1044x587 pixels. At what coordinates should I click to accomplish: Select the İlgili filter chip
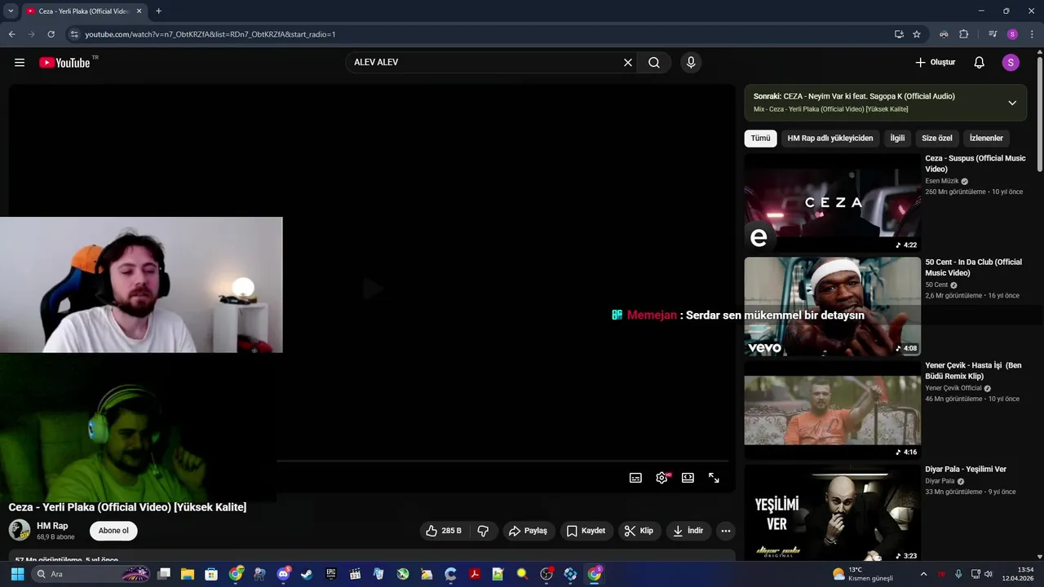(897, 139)
